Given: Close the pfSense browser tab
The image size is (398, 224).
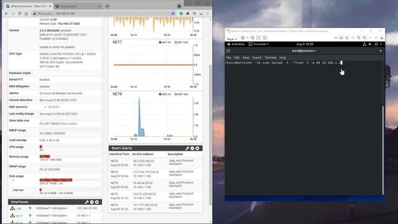Looking at the screenshot, I should (50, 6).
